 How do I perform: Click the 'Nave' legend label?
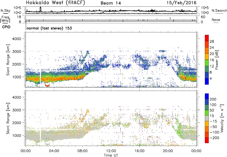(216, 20)
